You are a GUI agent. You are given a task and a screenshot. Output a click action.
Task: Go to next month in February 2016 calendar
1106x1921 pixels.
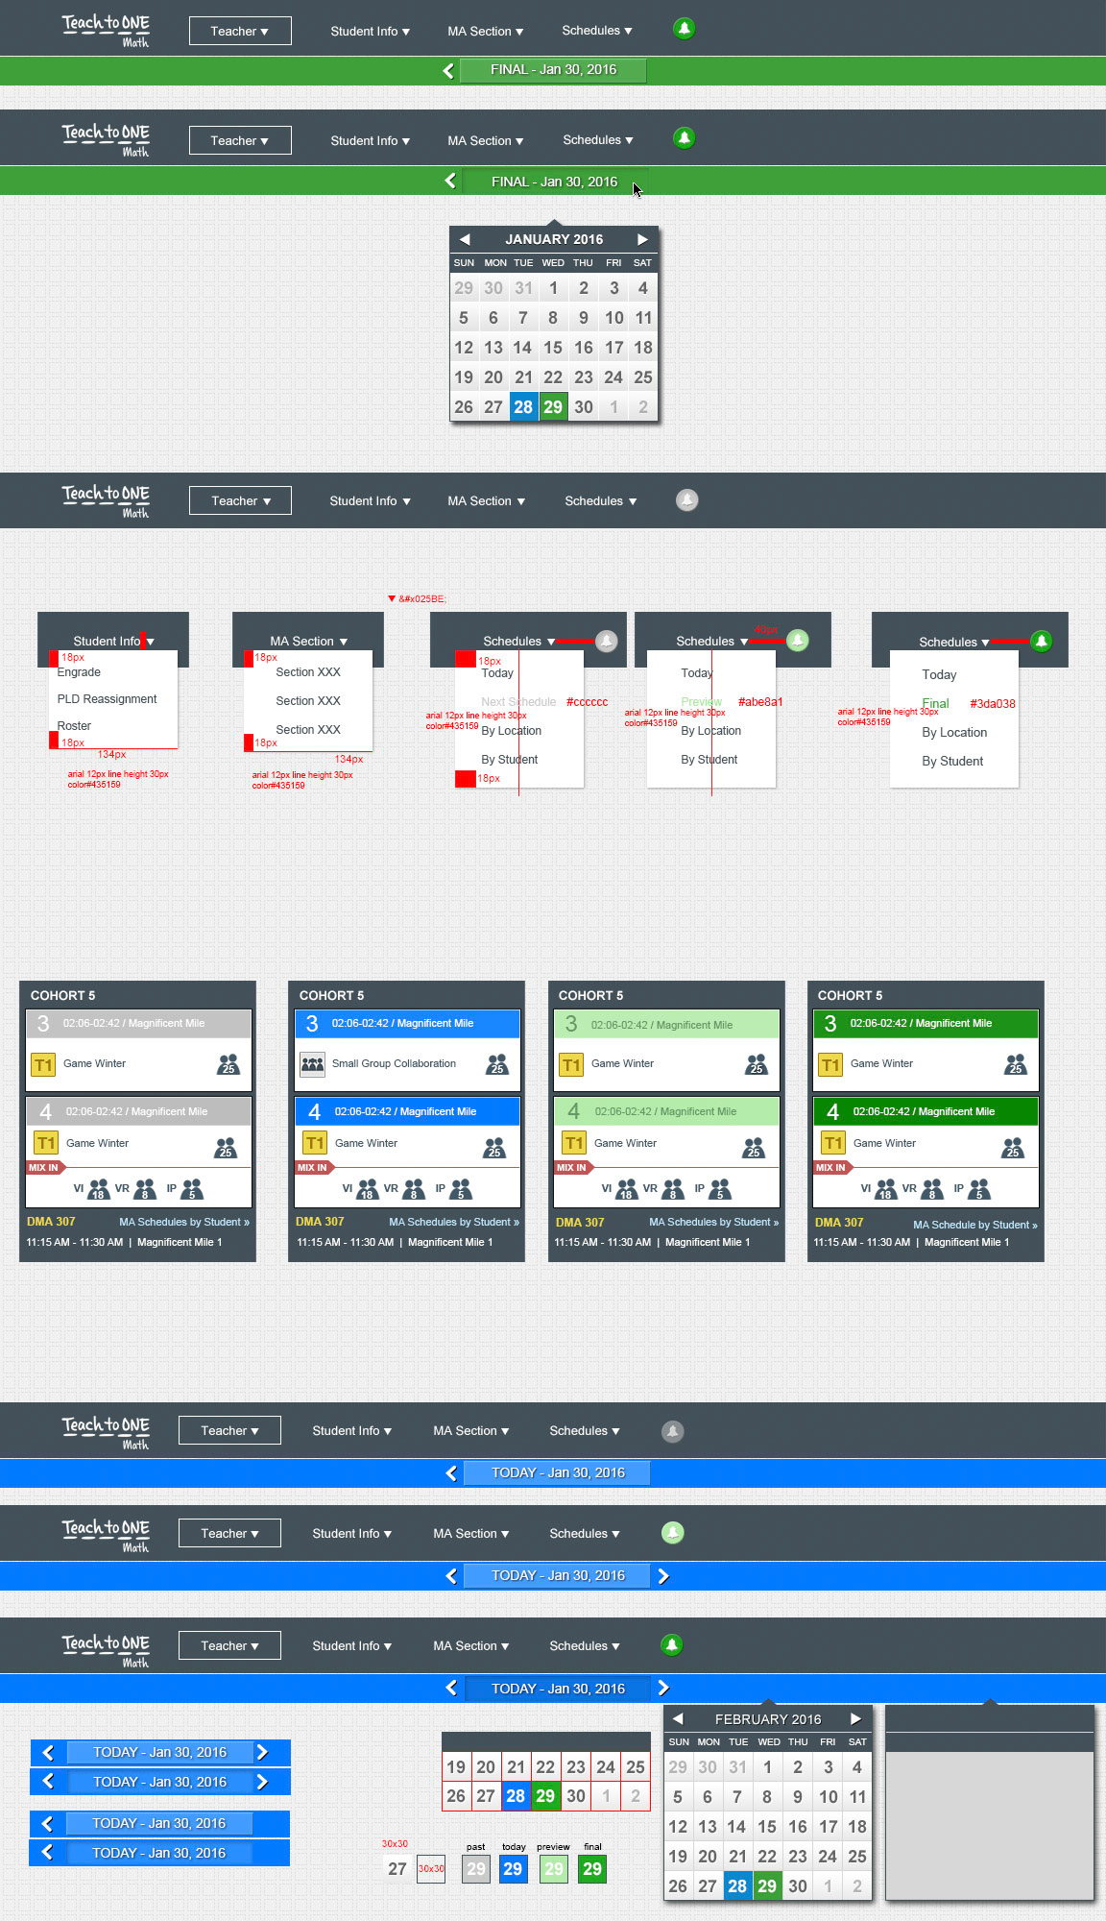[855, 1718]
